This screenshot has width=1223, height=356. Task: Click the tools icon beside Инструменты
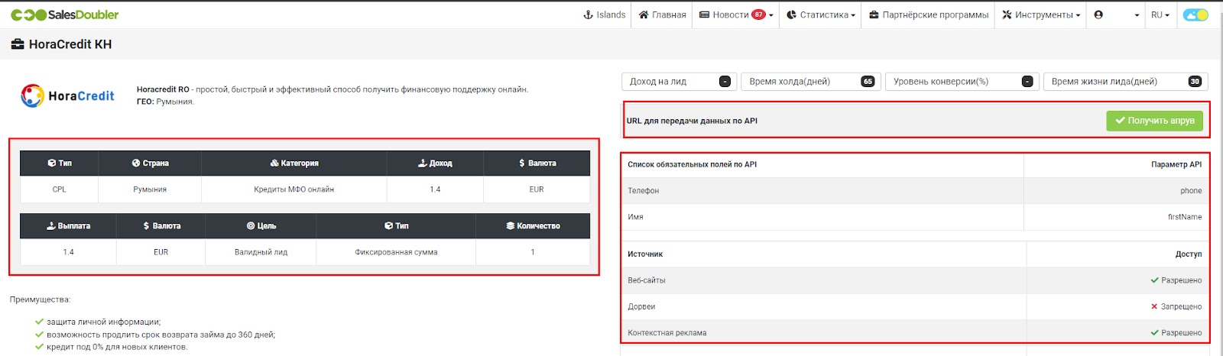tap(1007, 15)
